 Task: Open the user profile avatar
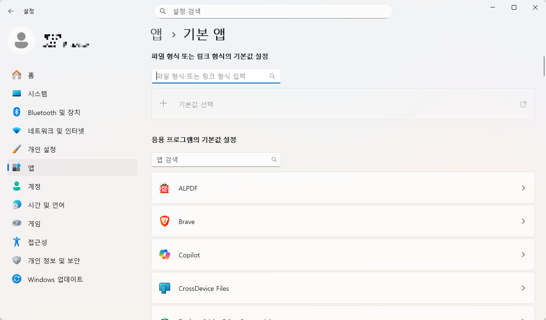(x=21, y=40)
